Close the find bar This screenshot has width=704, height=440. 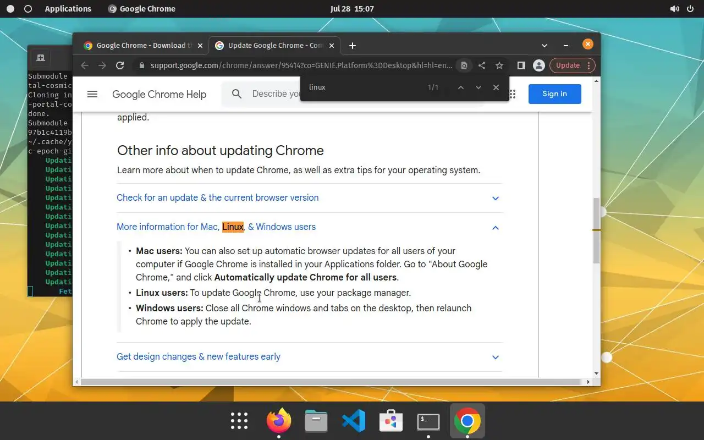(496, 87)
